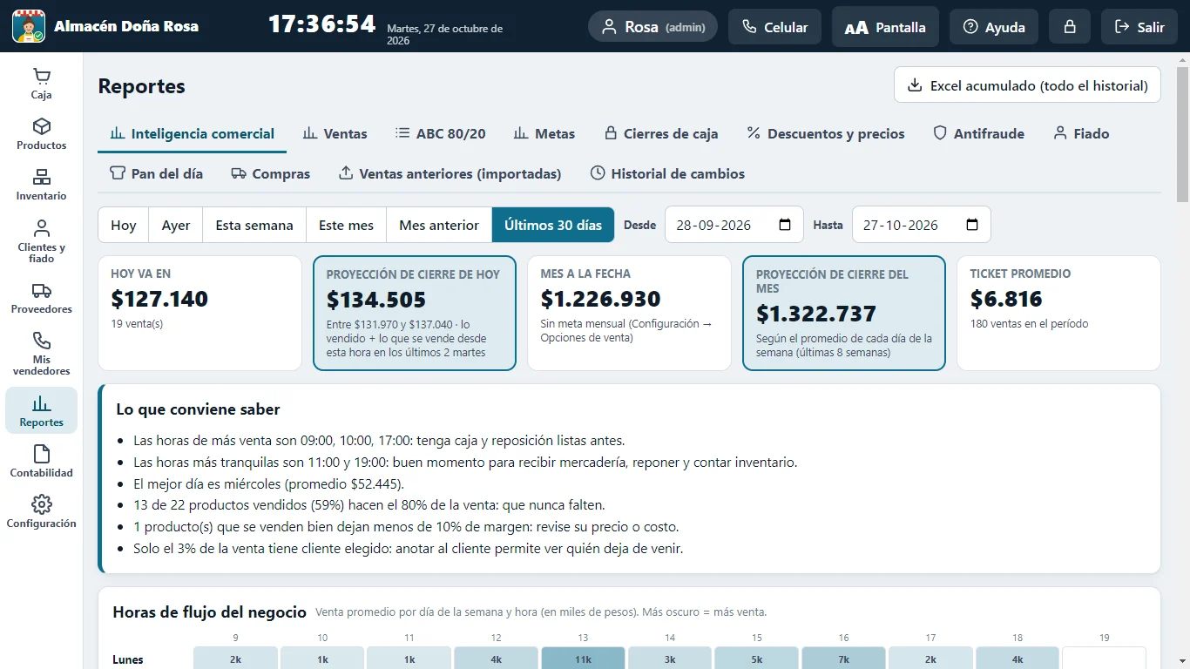Open Caja from the sidebar
Image resolution: width=1190 pixels, height=669 pixels.
click(x=41, y=84)
